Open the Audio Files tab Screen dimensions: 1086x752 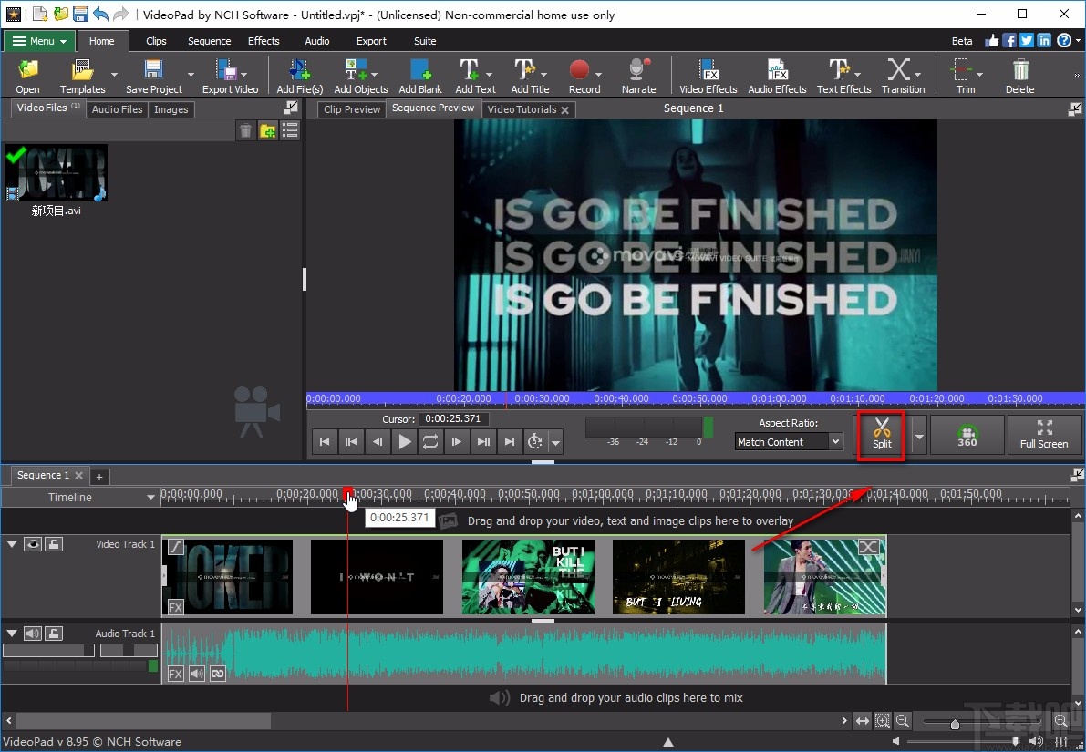117,108
